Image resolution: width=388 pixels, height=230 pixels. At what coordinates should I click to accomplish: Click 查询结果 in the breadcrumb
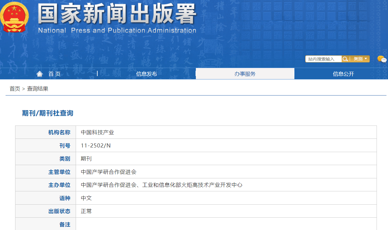click(x=38, y=89)
